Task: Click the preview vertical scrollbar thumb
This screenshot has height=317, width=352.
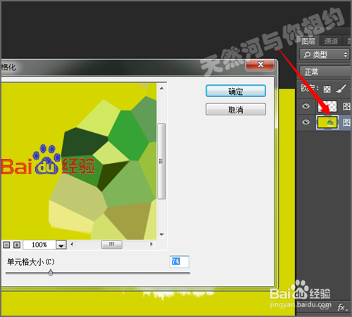Action: tap(161, 161)
